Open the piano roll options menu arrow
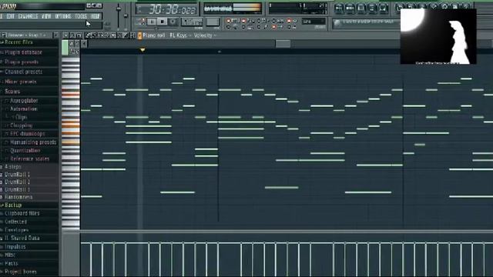The image size is (493, 277). pos(66,35)
